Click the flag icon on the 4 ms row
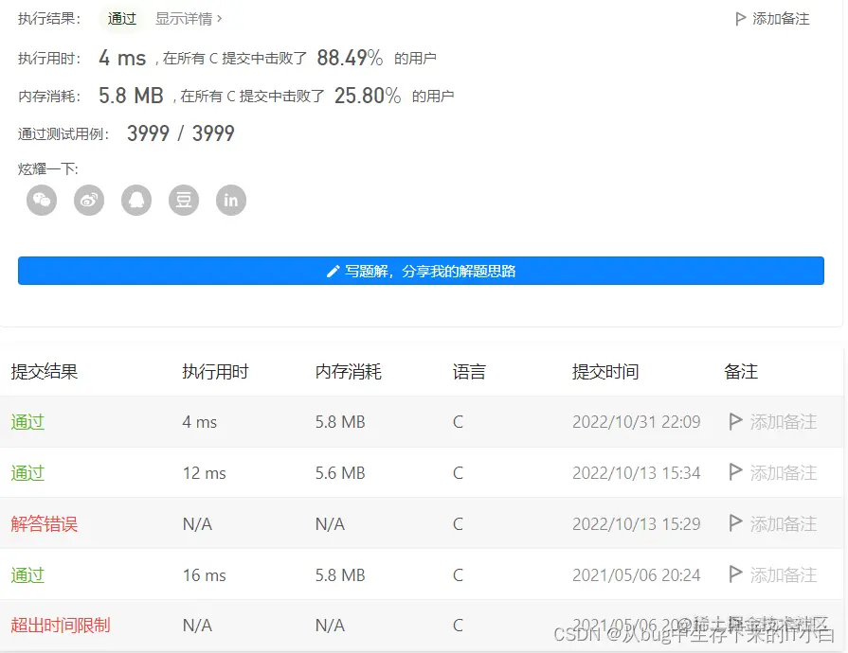 pyautogui.click(x=735, y=422)
